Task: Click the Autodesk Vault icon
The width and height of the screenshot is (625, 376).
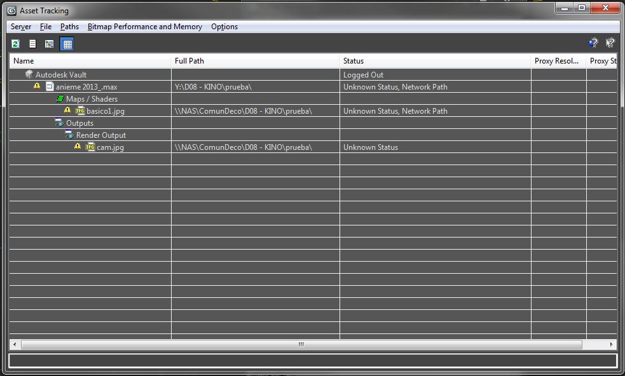Action: coord(29,74)
